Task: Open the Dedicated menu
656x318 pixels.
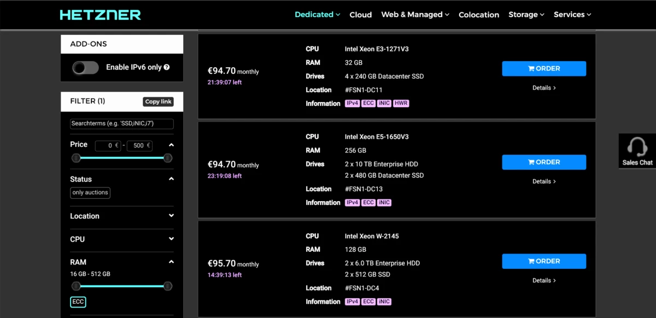Action: click(x=317, y=15)
